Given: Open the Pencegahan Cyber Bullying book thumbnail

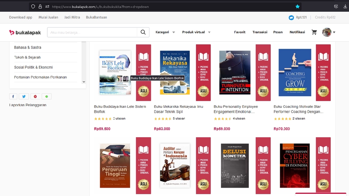Looking at the screenshot, I should click(295, 166).
